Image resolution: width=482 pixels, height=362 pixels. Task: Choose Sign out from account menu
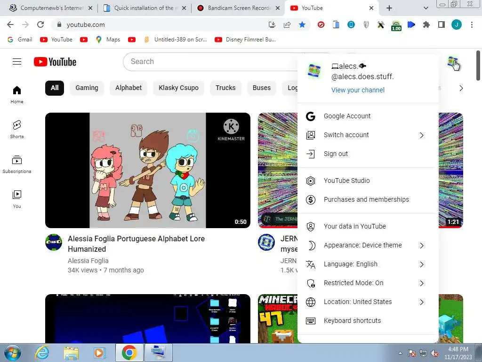[x=368, y=154]
